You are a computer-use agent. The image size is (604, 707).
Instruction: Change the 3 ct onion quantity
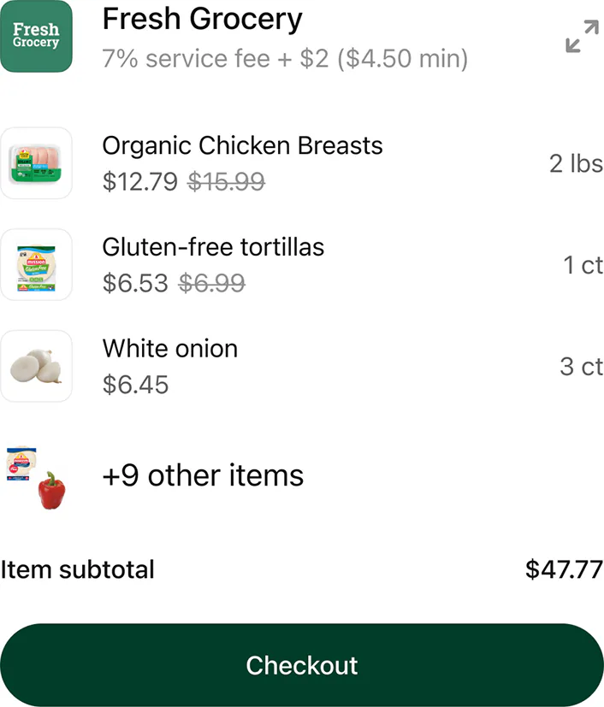[x=582, y=367]
